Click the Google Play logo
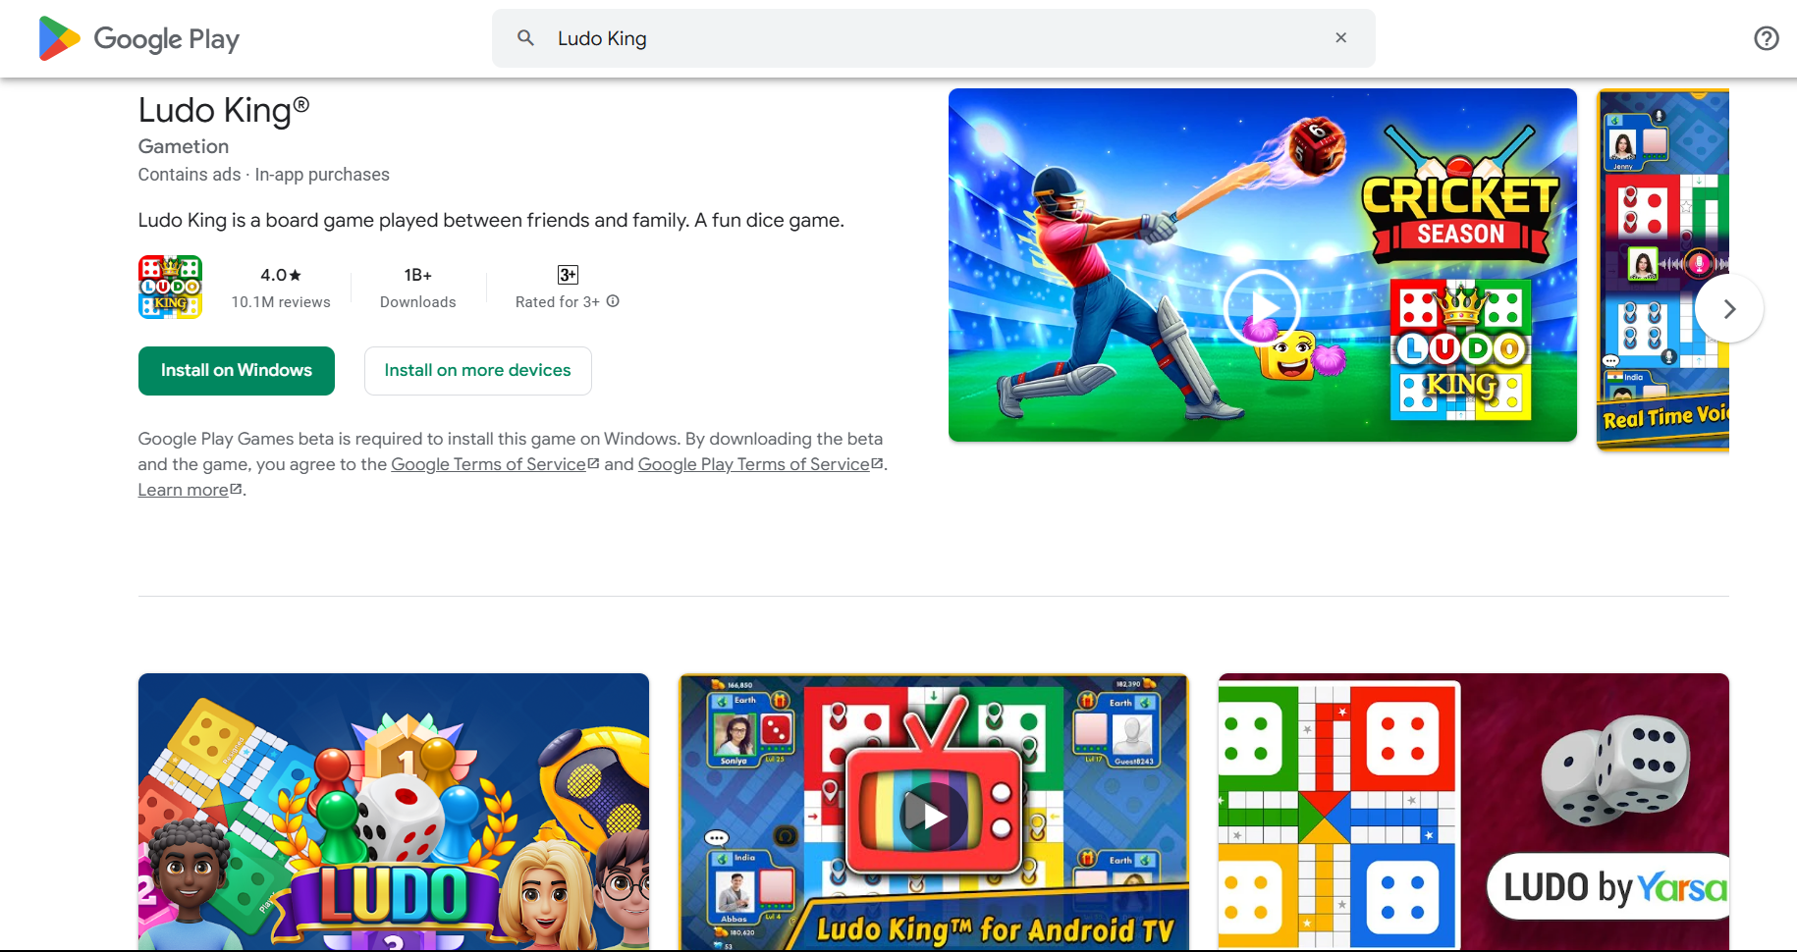 [138, 38]
